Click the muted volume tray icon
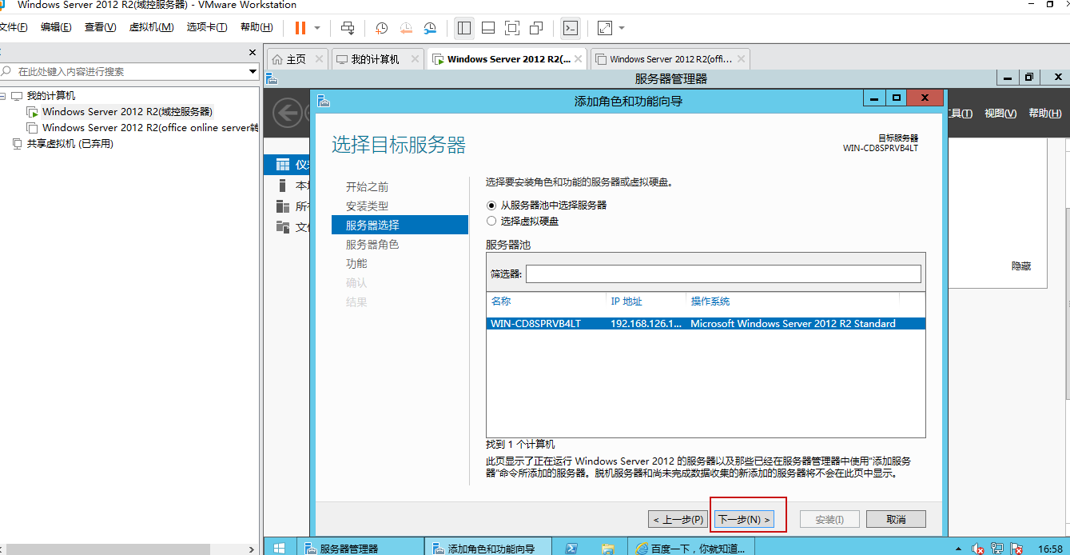 [x=978, y=549]
